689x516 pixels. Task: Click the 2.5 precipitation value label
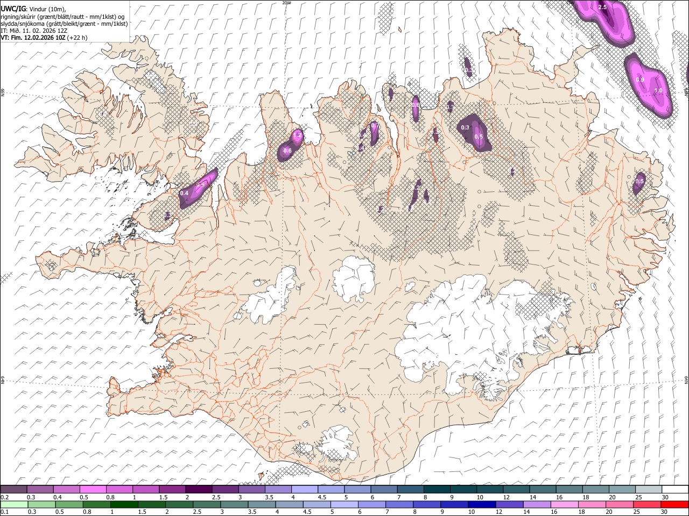[x=602, y=8]
